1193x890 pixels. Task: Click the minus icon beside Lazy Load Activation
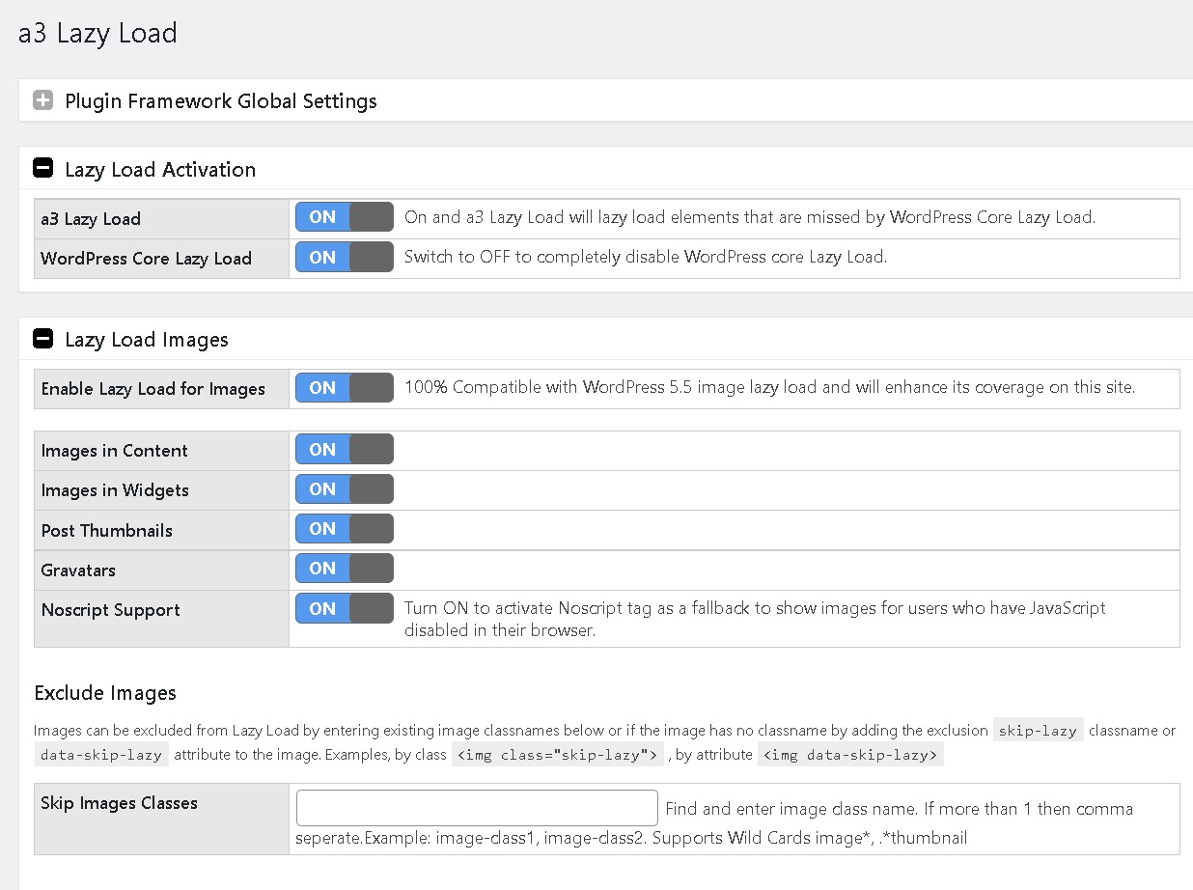[x=42, y=169]
